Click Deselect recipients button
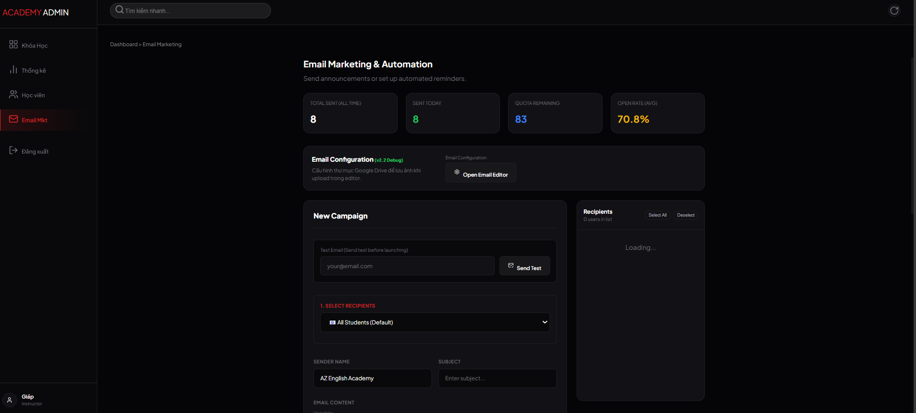The height and width of the screenshot is (413, 916). 685,215
